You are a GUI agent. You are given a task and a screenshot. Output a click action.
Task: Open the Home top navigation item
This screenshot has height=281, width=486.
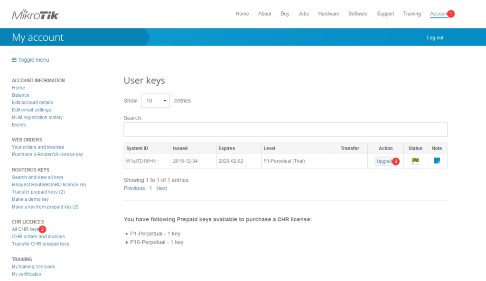coord(242,14)
